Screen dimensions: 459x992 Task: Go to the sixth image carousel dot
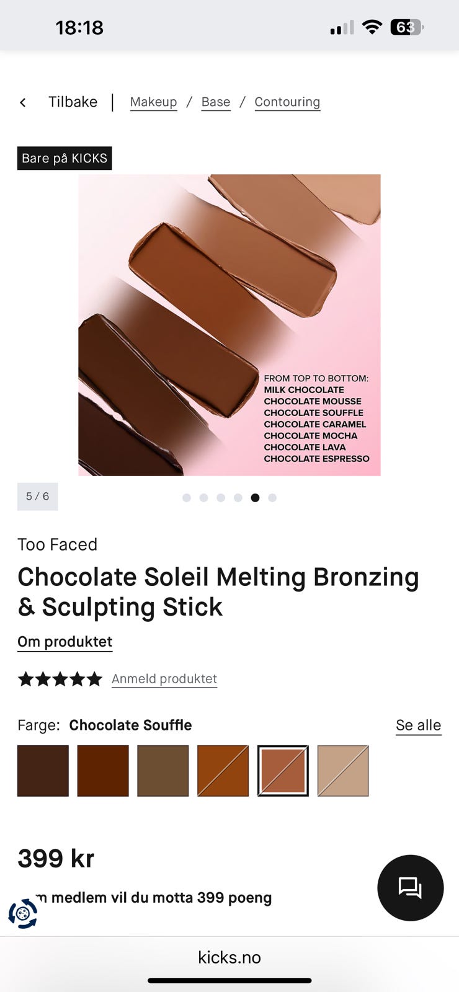[x=272, y=497]
